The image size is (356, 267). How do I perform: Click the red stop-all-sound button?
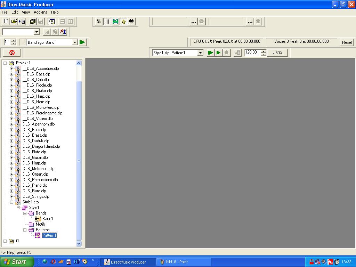click(12, 53)
